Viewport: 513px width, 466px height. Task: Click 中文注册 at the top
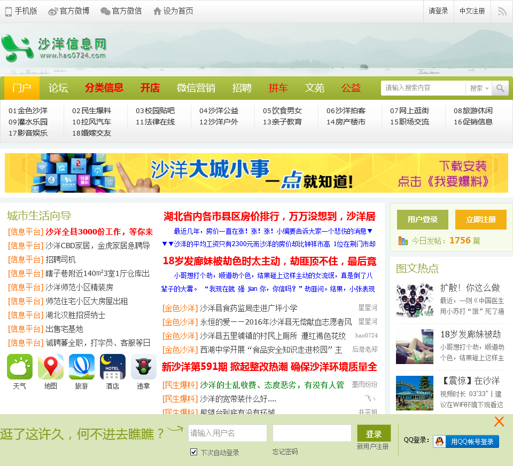click(472, 11)
